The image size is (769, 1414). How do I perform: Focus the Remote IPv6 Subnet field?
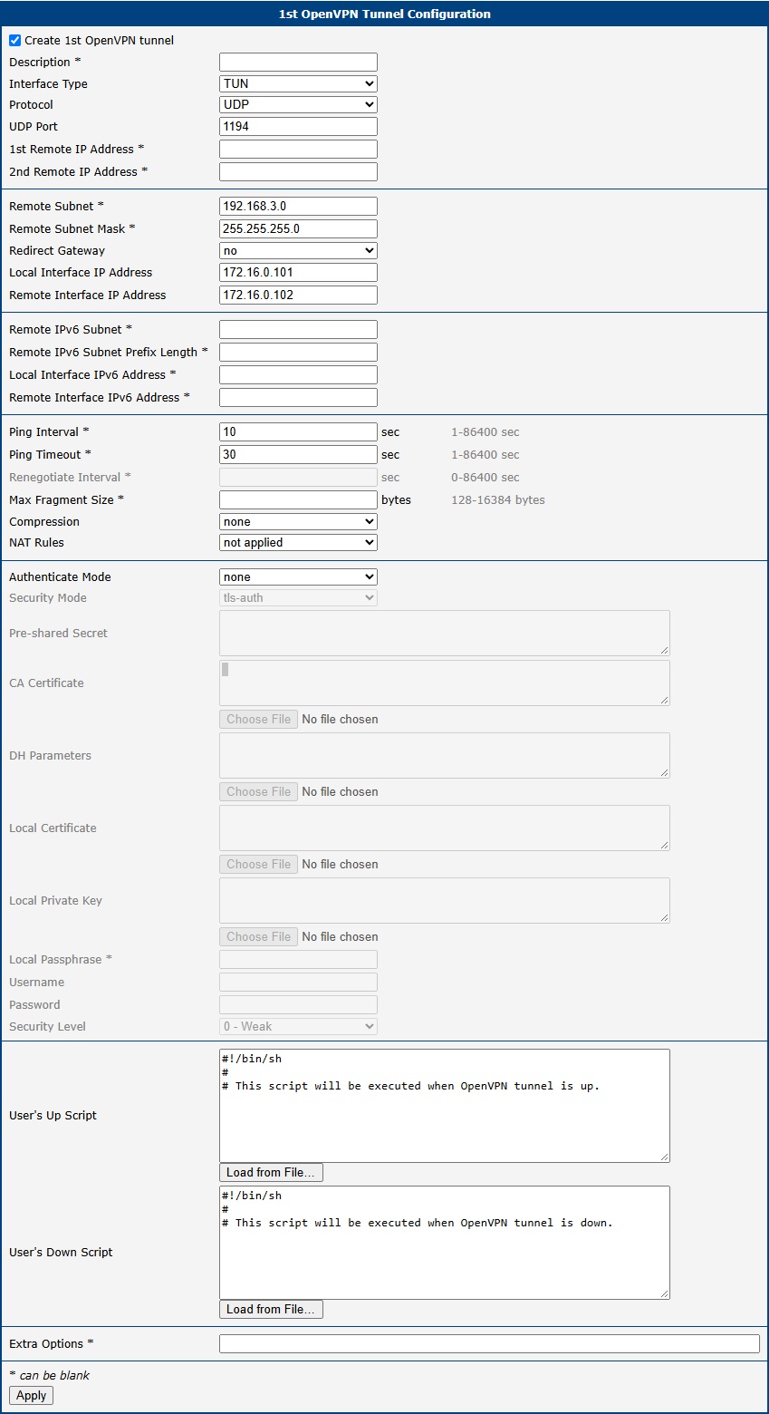[298, 329]
